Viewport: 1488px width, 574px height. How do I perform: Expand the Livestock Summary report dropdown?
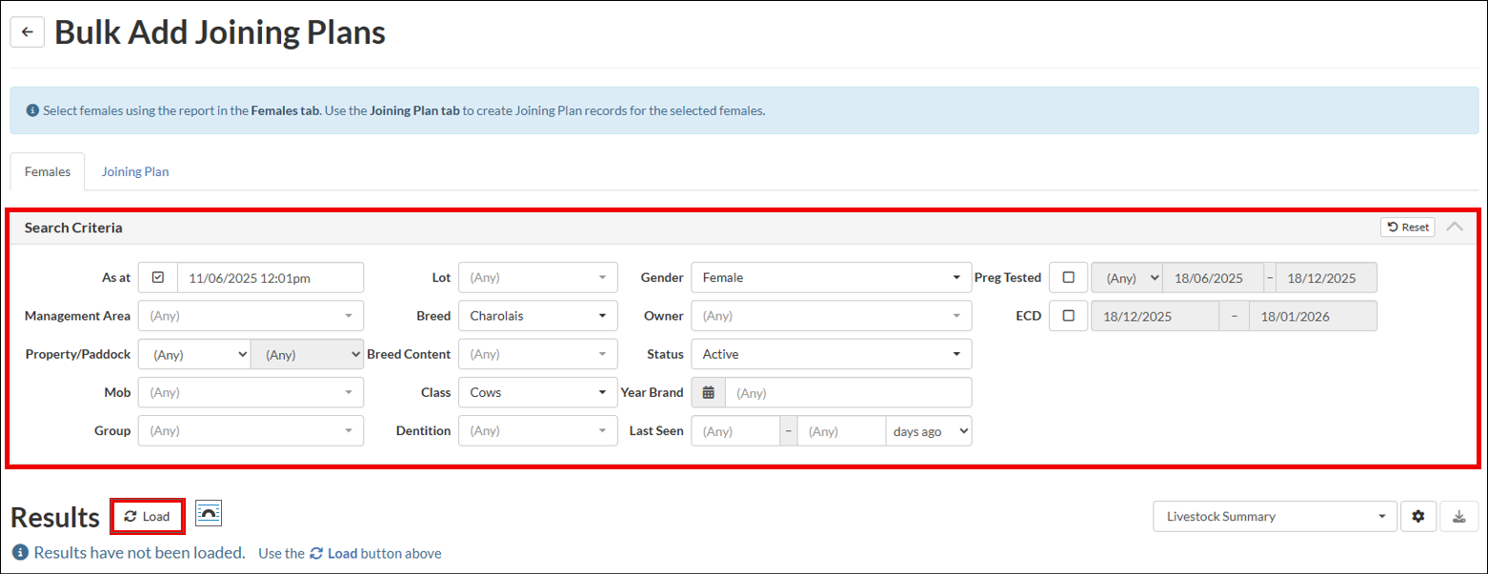click(x=1275, y=517)
